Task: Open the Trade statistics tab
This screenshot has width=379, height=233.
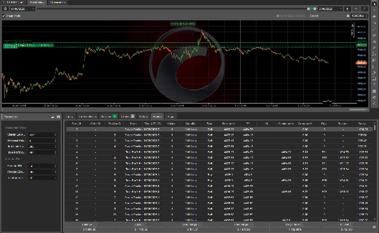Action: tap(88, 116)
